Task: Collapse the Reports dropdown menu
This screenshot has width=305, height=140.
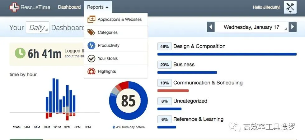Action: click(98, 7)
